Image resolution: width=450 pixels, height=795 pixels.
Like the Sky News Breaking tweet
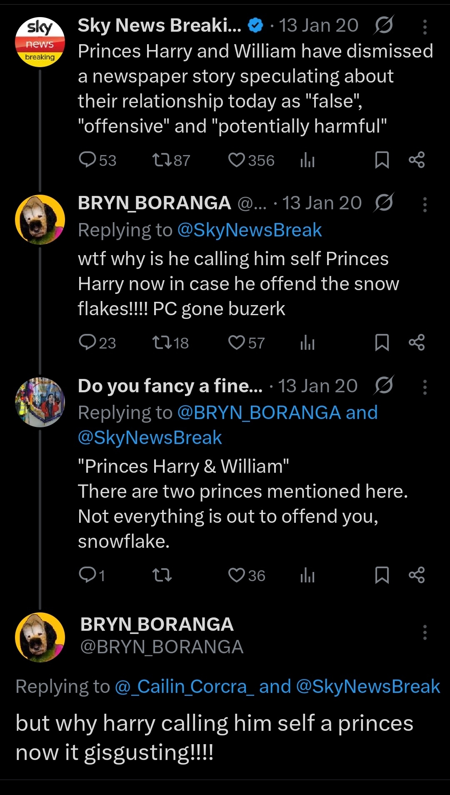coord(237,160)
